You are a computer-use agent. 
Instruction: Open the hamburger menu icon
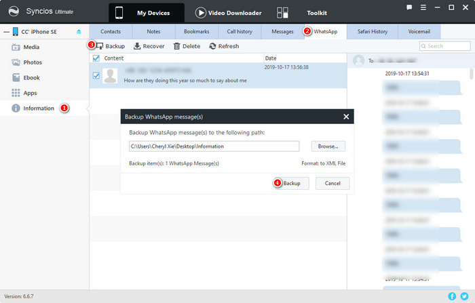(x=423, y=7)
